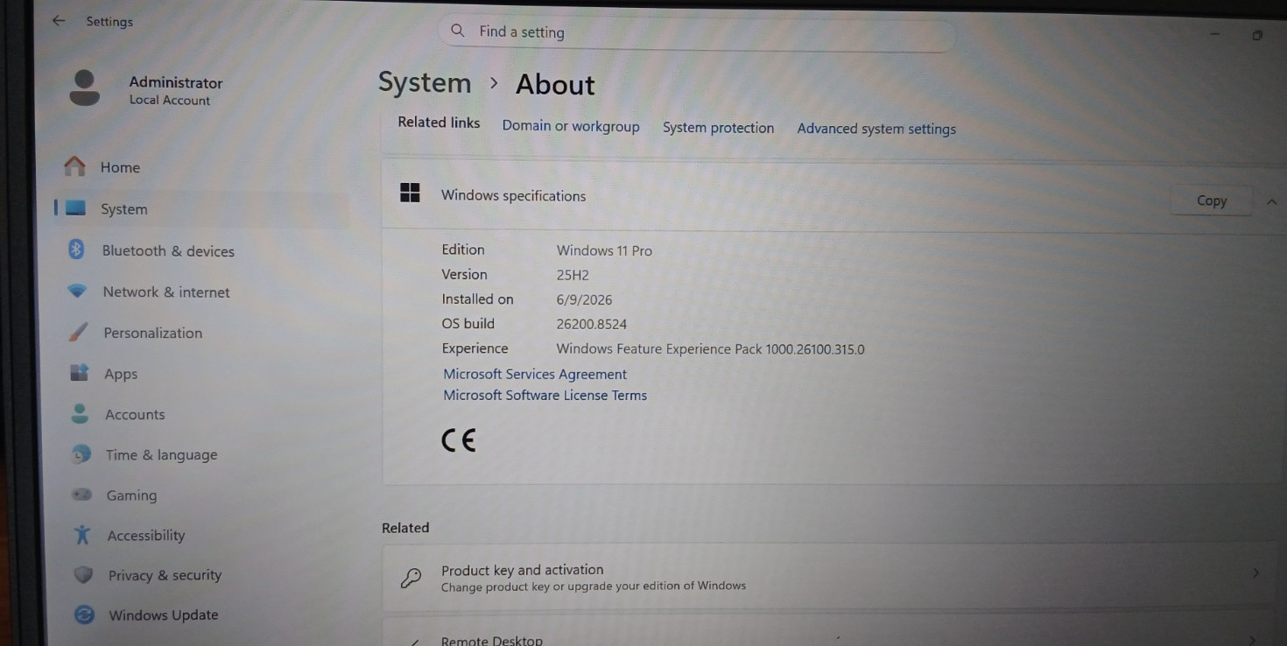Open Product key and activation chevron
Screen dimensions: 1287x646
(x=1255, y=572)
